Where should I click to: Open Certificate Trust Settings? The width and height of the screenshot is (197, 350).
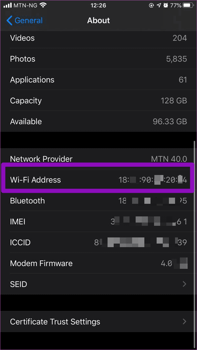55,322
